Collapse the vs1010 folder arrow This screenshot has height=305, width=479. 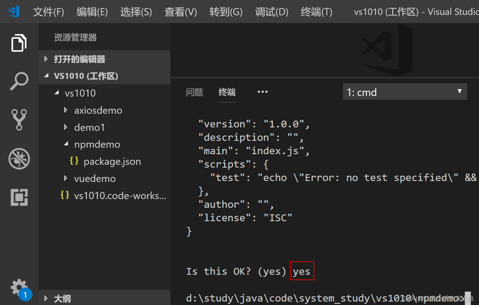[56, 93]
